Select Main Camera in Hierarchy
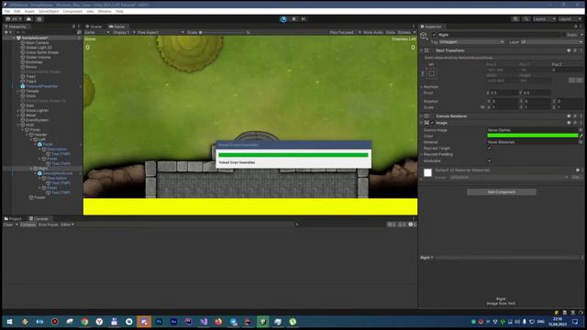Image resolution: width=587 pixels, height=330 pixels. (37, 43)
